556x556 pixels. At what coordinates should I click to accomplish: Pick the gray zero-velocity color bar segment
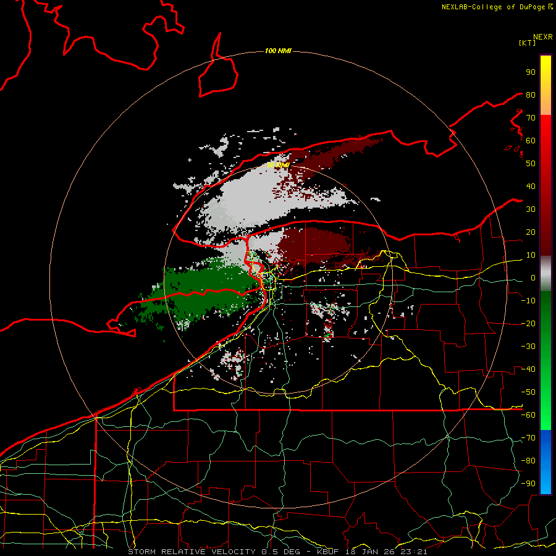tap(545, 274)
